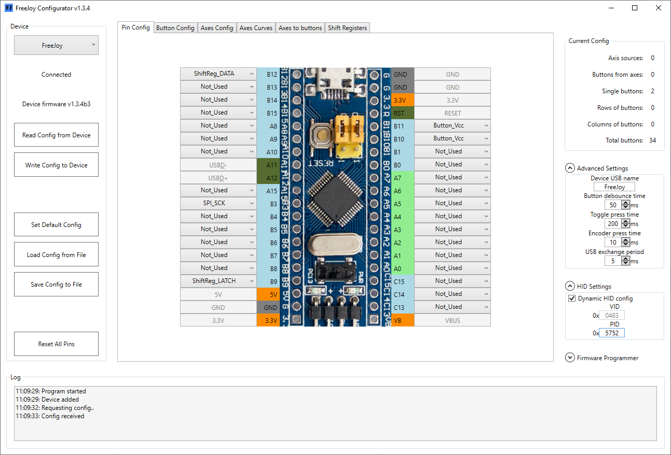Increase USB exchange period with up arrow
Screen dimensions: 671x455
click(626, 259)
